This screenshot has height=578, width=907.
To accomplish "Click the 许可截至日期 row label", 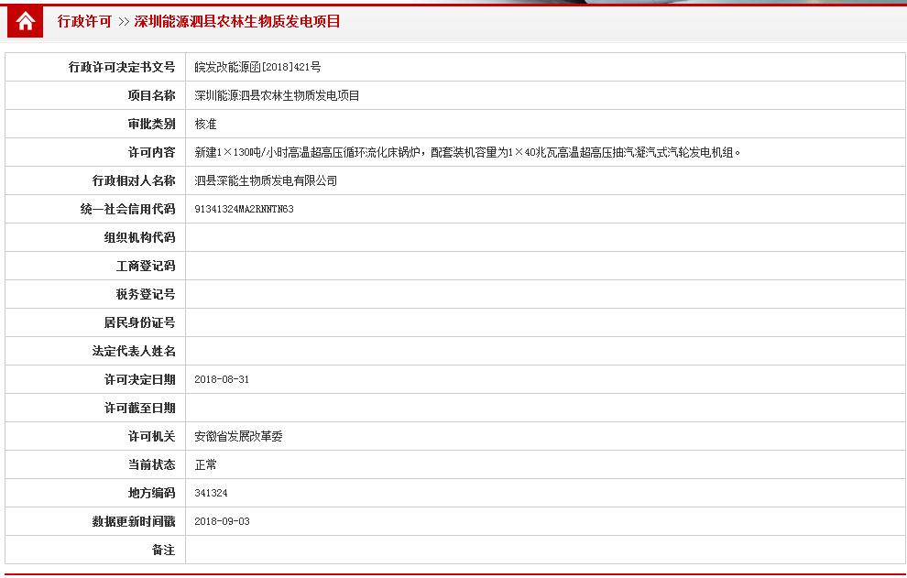I will [139, 408].
